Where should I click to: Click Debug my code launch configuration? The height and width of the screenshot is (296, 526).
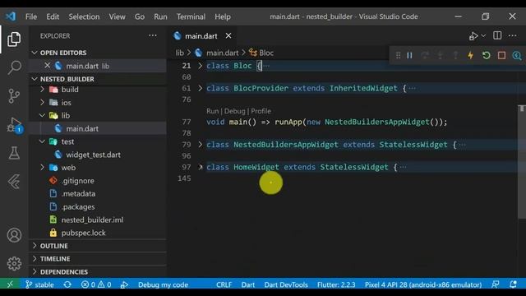(163, 284)
